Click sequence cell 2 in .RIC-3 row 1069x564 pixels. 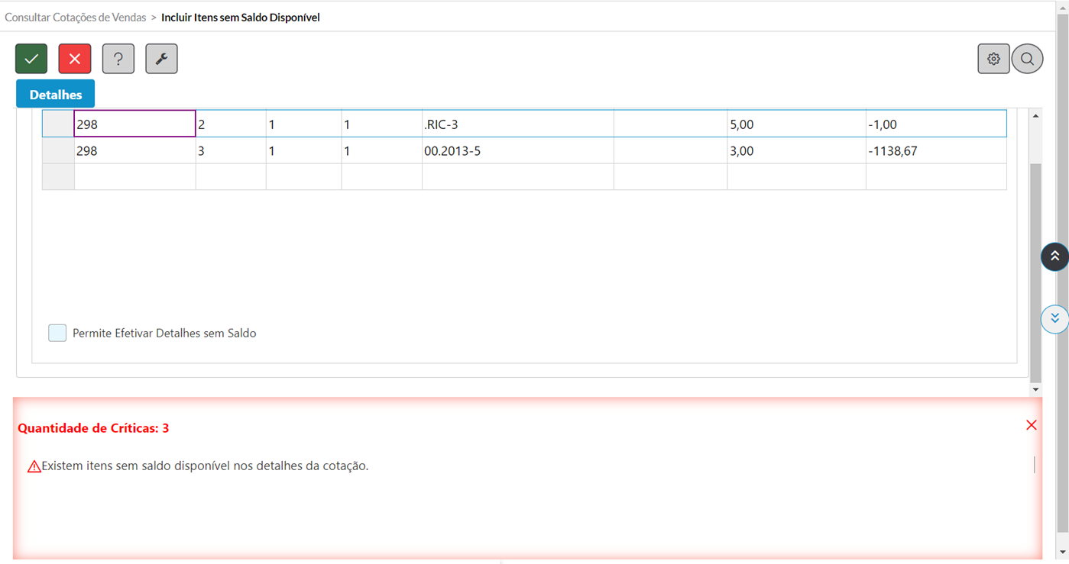coord(231,124)
